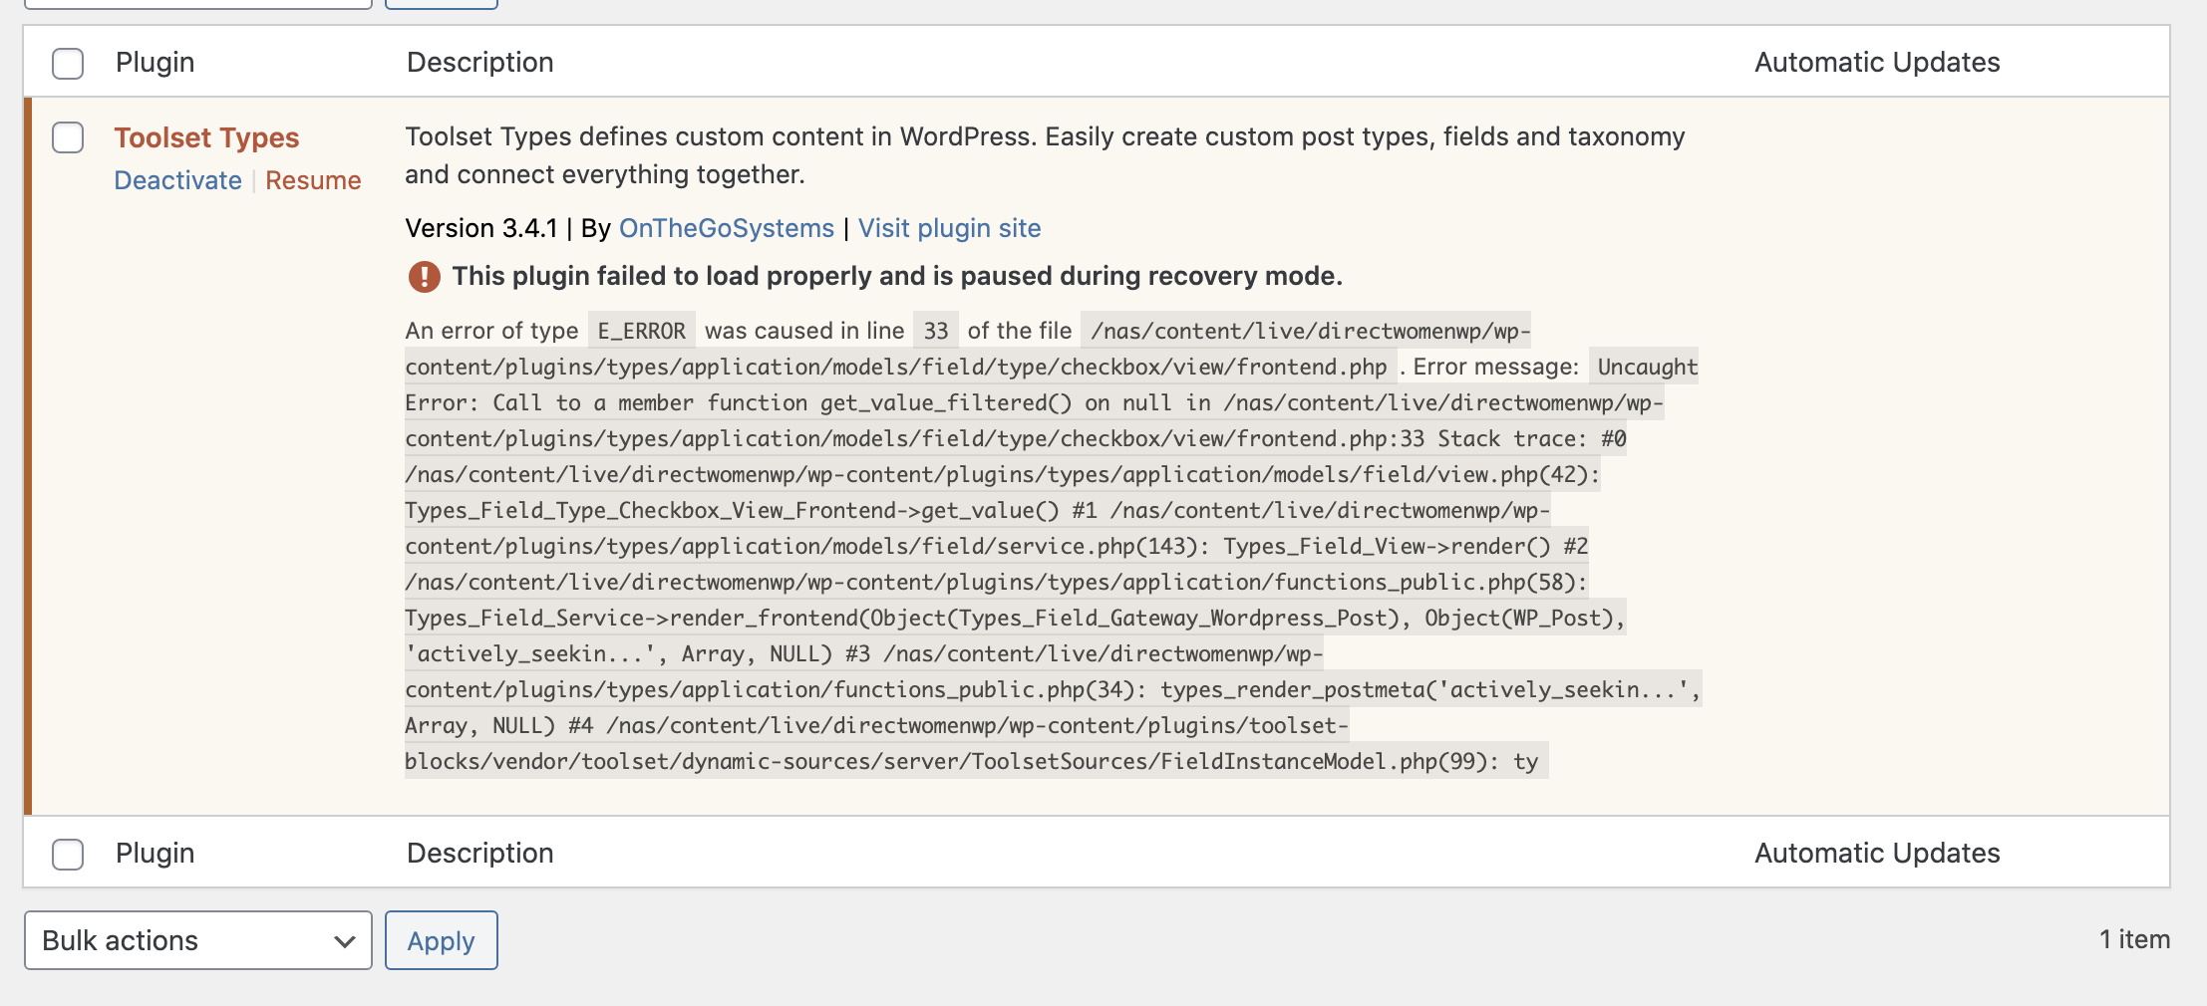Click the Version 3.4.1 text

click(481, 228)
